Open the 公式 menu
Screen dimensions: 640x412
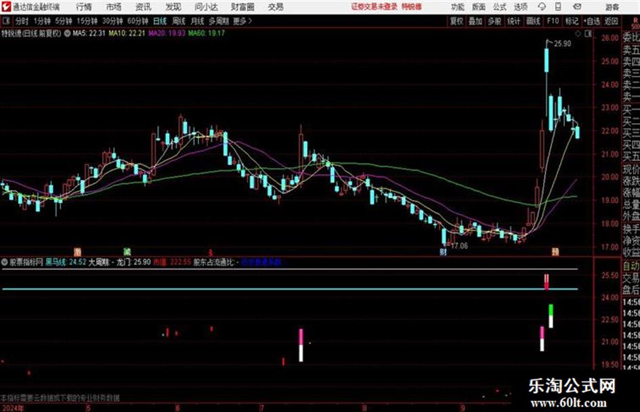click(x=499, y=7)
